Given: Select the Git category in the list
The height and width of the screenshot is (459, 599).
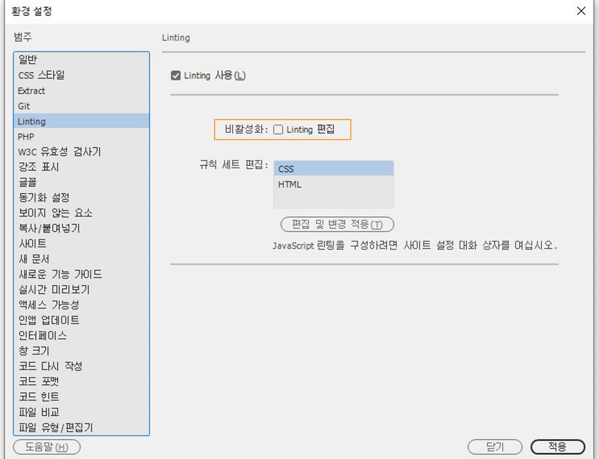Looking at the screenshot, I should click(x=23, y=106).
